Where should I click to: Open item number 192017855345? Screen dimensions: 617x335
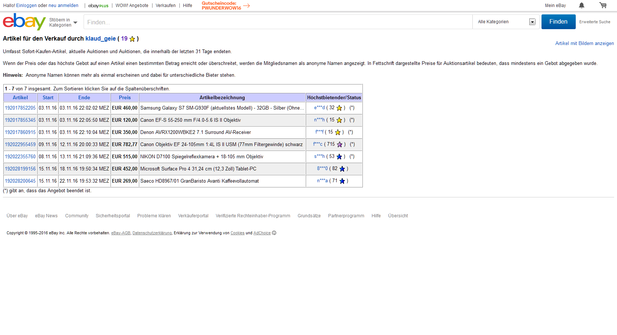20,120
